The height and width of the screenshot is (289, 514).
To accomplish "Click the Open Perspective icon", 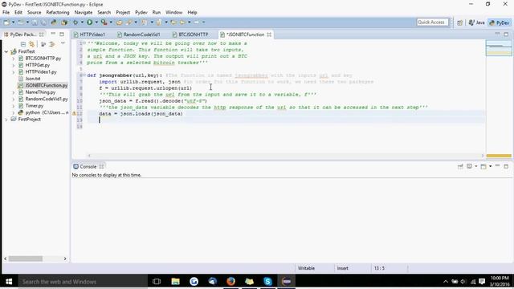I will tap(460, 22).
